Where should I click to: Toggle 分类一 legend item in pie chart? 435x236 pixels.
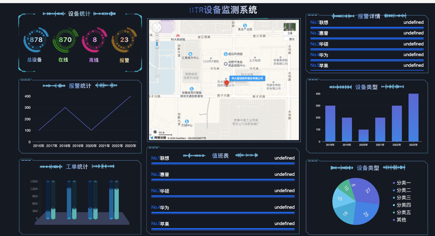[x=402, y=183]
